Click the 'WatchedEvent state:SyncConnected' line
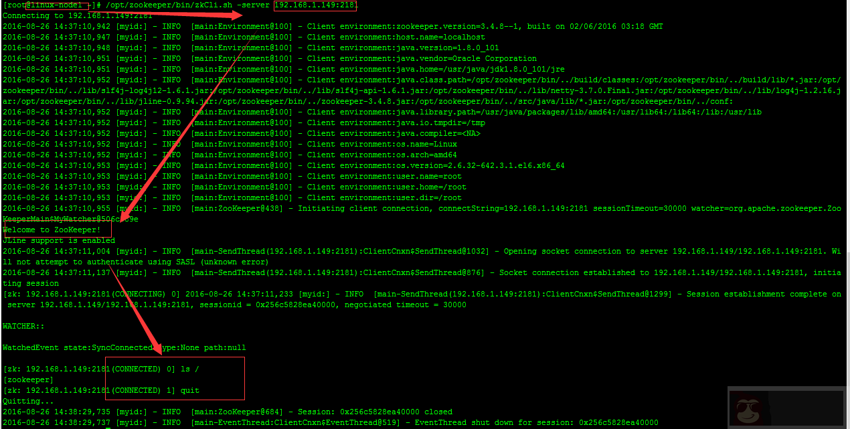 tap(124, 348)
